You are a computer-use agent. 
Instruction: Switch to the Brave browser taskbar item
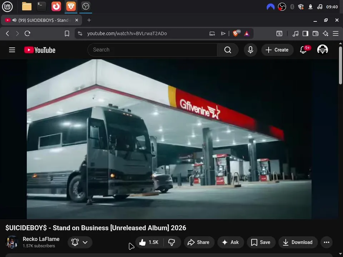point(71,6)
